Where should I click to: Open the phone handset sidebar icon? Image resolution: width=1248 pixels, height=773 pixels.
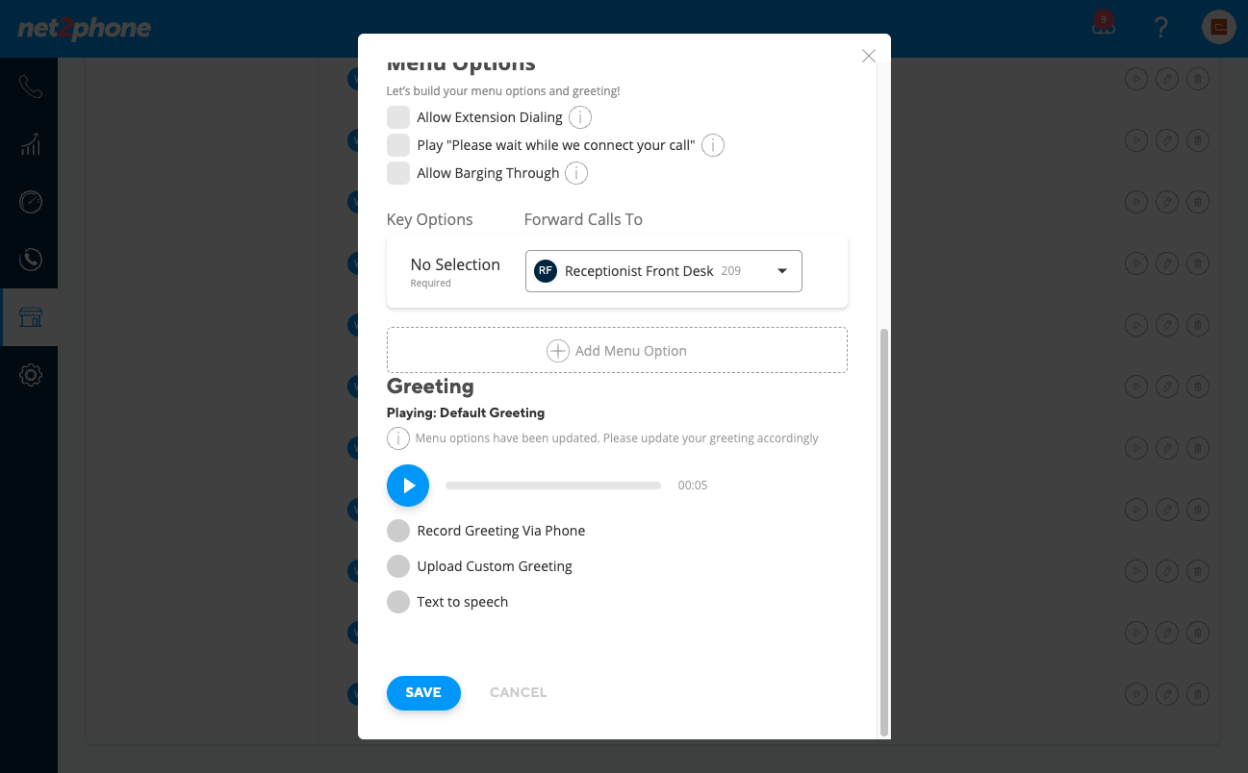[31, 87]
